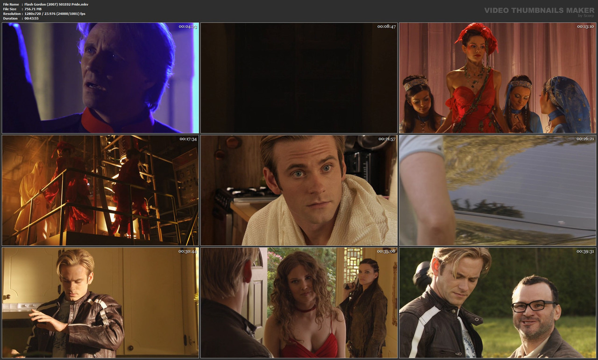Open the thumbnail of women in costumes at 00:13:10
The height and width of the screenshot is (360, 598).
coord(498,78)
